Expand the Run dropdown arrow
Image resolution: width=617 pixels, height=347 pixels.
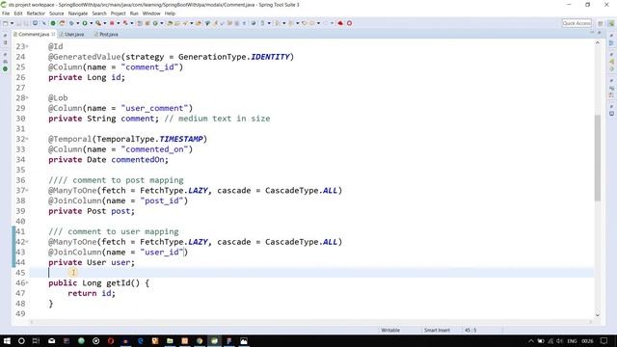(91, 23)
